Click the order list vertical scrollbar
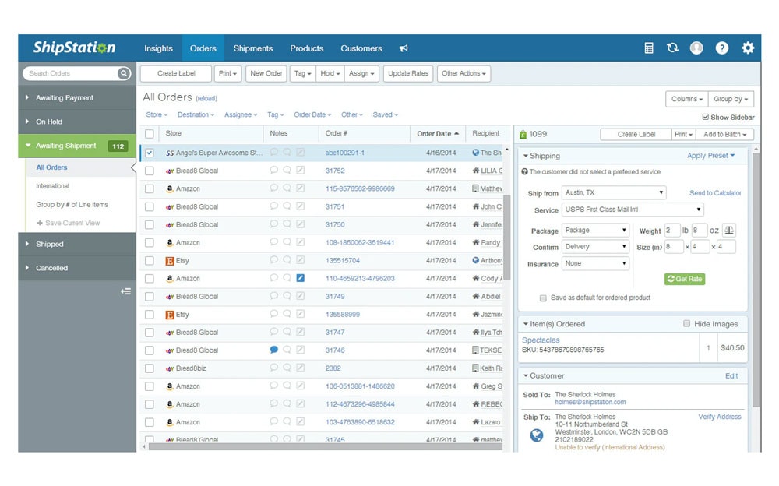 tap(507, 237)
